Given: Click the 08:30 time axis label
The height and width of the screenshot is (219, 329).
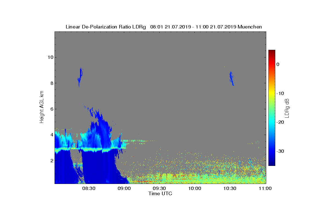Looking at the screenshot, I should click(89, 188).
